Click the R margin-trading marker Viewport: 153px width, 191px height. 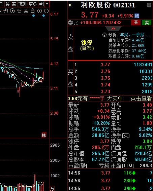pyautogui.click(x=70, y=5)
